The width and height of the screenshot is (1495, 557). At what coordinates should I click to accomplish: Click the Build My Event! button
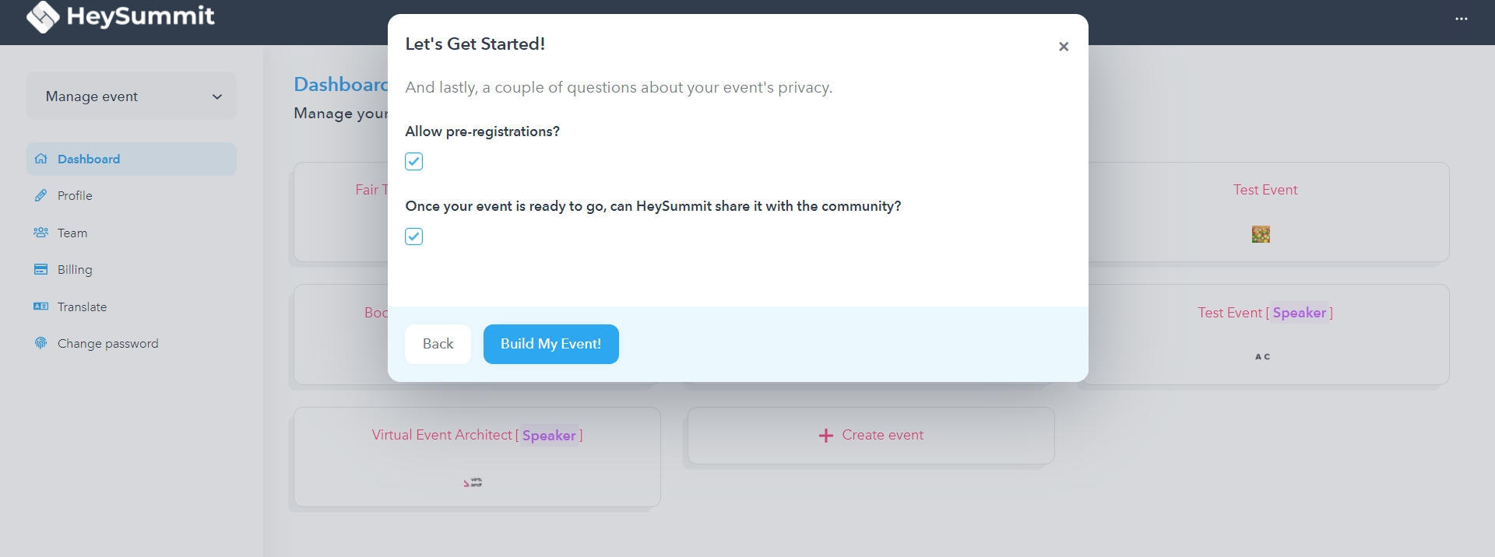click(551, 344)
